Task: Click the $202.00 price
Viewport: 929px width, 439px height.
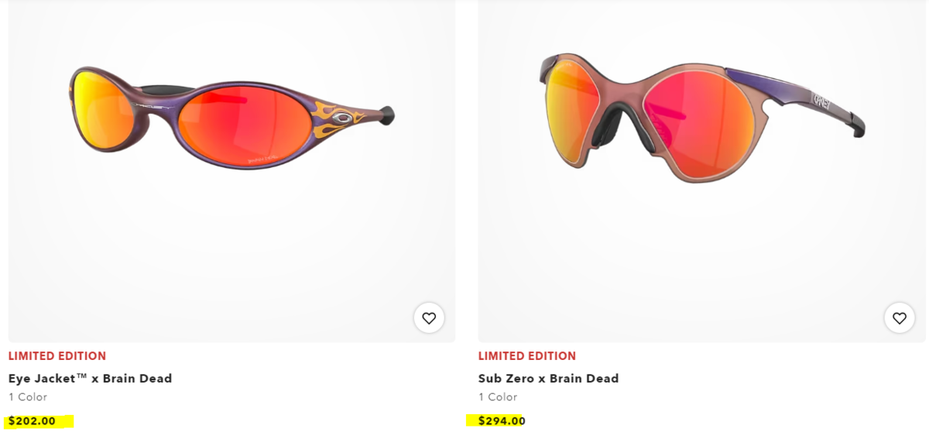Action: (x=33, y=421)
